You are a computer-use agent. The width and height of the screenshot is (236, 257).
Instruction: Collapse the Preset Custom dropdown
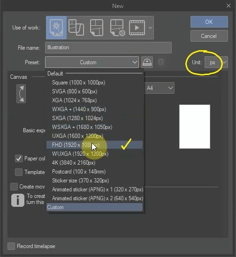92,62
